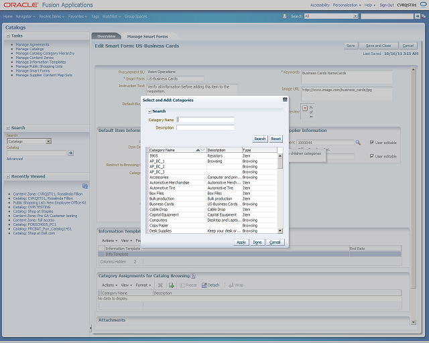Viewport: 429px width, 343px height.
Task: Open the Watchlist menu
Action: coord(111,17)
